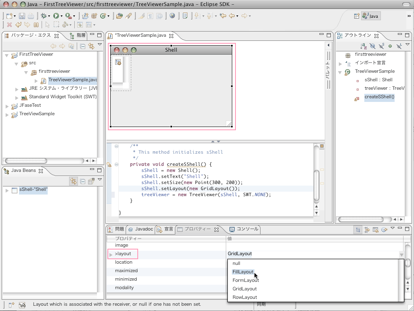This screenshot has width=414, height=311.
Task: Click the maximized property row
Action: (166, 271)
